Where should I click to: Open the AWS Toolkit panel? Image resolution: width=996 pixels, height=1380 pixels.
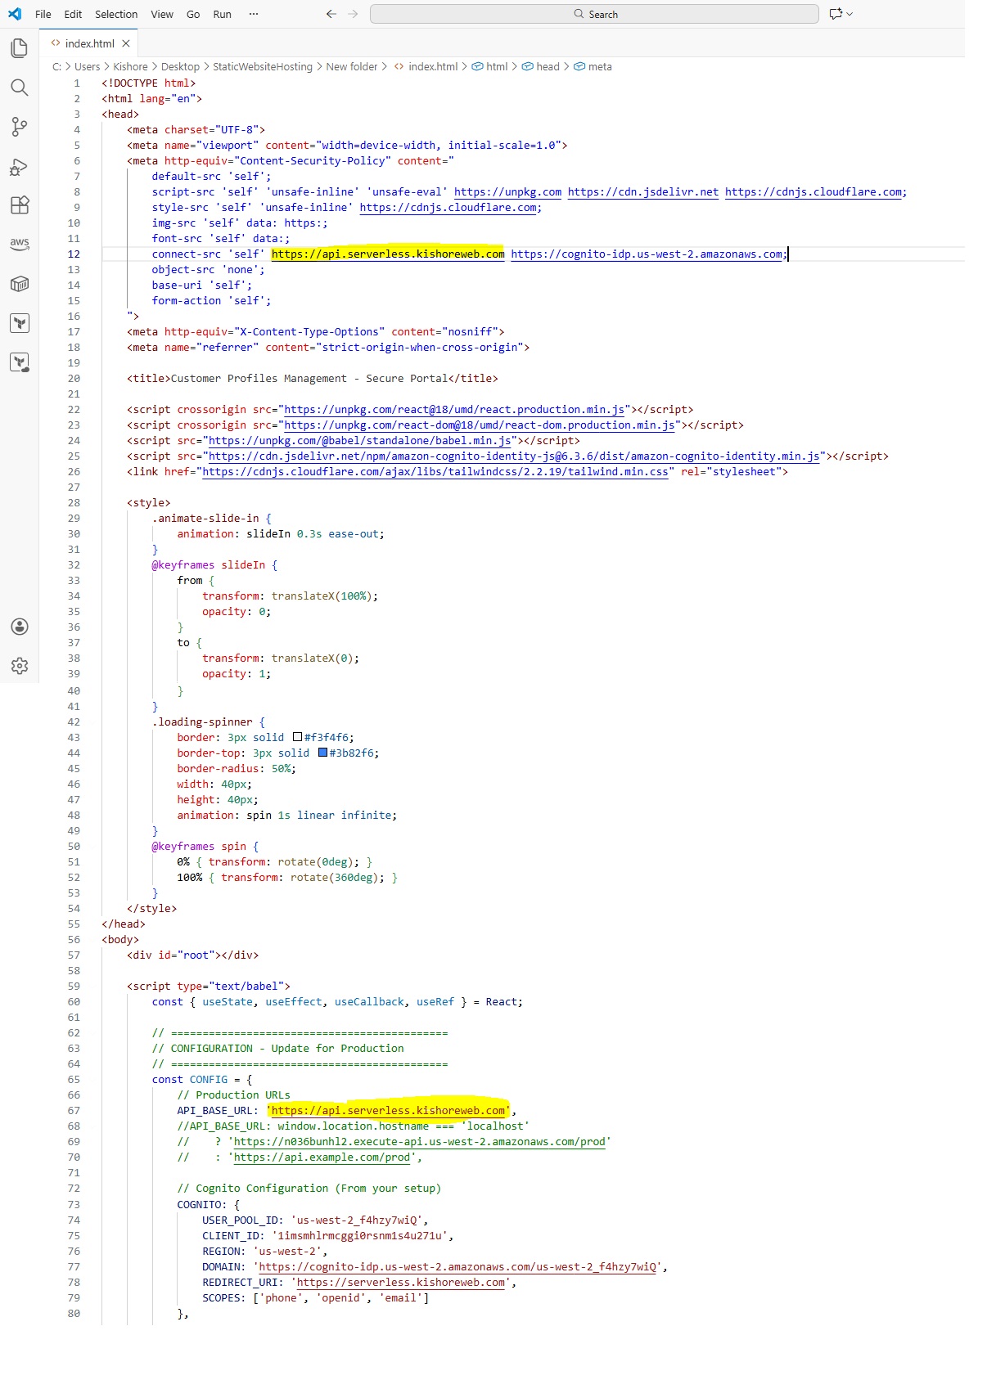coord(20,244)
